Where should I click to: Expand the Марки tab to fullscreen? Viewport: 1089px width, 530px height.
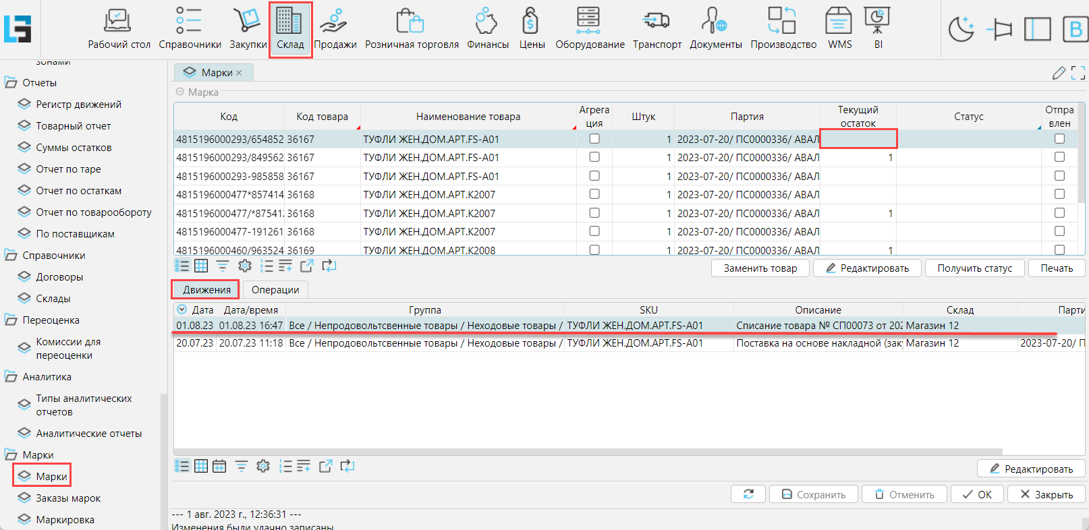pos(1078,73)
